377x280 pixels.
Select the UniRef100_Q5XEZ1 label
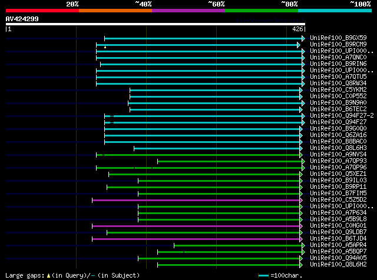pyautogui.click(x=338, y=174)
